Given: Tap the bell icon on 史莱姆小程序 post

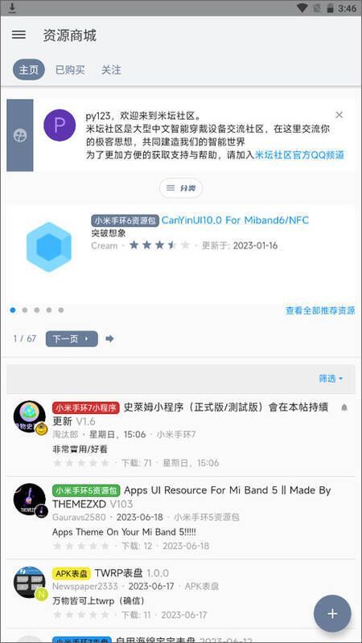Looking at the screenshot, I should pyautogui.click(x=344, y=408).
